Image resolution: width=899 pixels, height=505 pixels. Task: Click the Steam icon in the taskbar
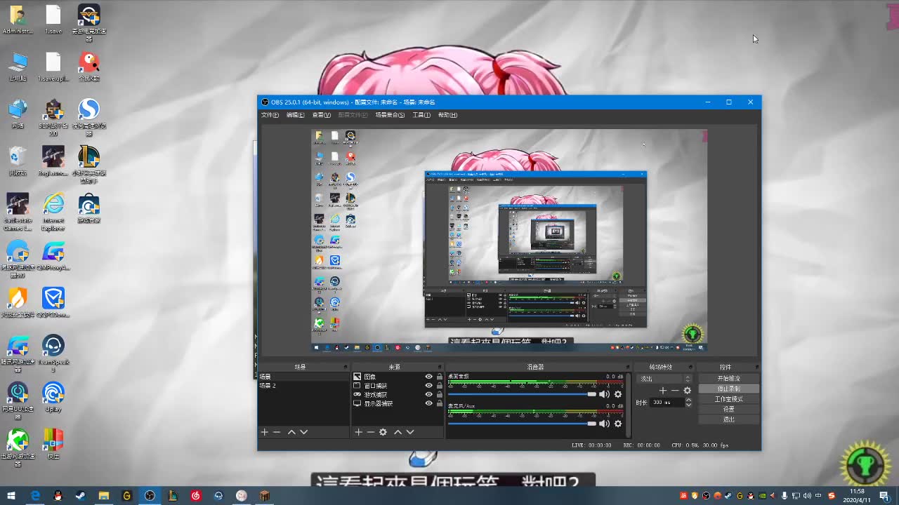pos(80,496)
